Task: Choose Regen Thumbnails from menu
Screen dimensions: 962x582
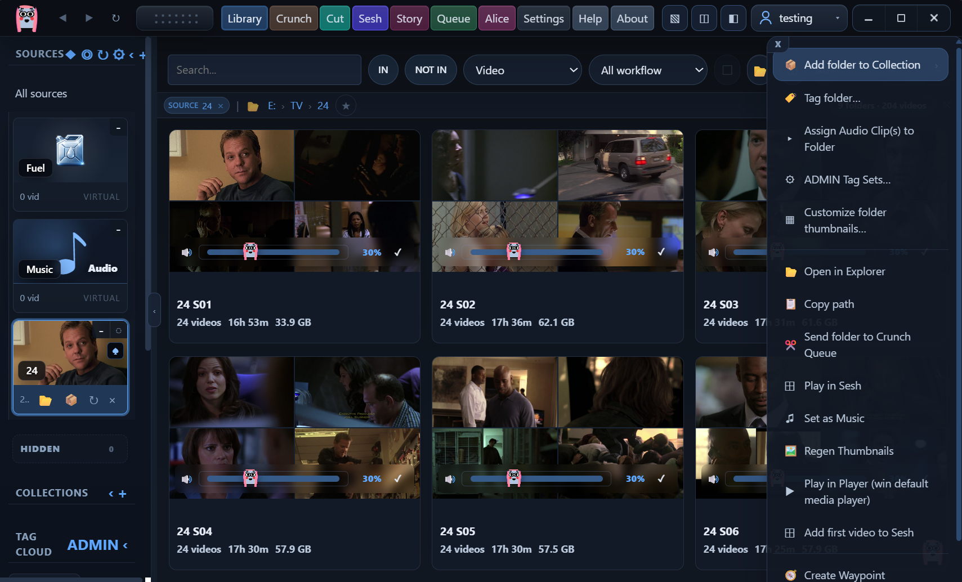Action: click(x=861, y=451)
